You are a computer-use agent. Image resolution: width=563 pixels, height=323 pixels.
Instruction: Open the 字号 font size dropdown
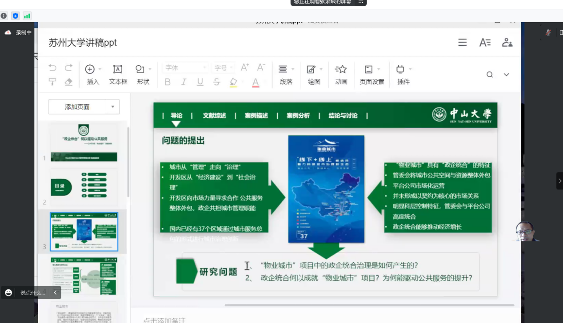223,68
